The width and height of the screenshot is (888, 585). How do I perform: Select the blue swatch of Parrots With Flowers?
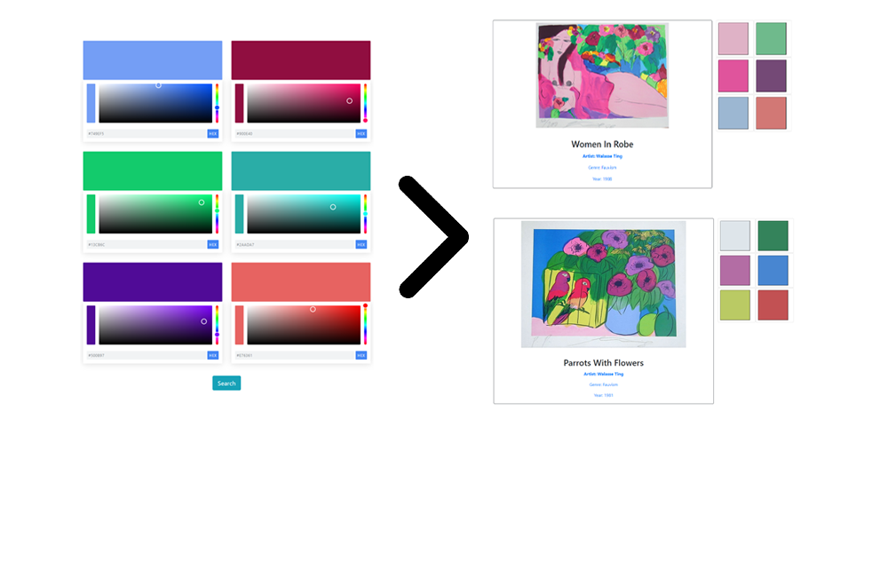pyautogui.click(x=773, y=270)
